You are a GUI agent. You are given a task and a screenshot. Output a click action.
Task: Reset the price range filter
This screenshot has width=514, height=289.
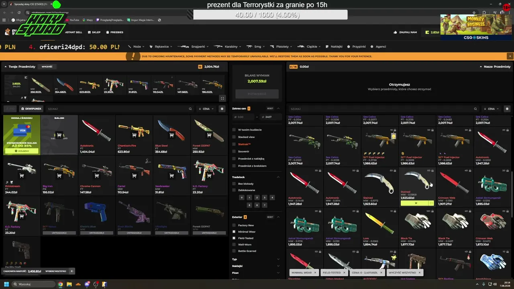[x=270, y=108]
